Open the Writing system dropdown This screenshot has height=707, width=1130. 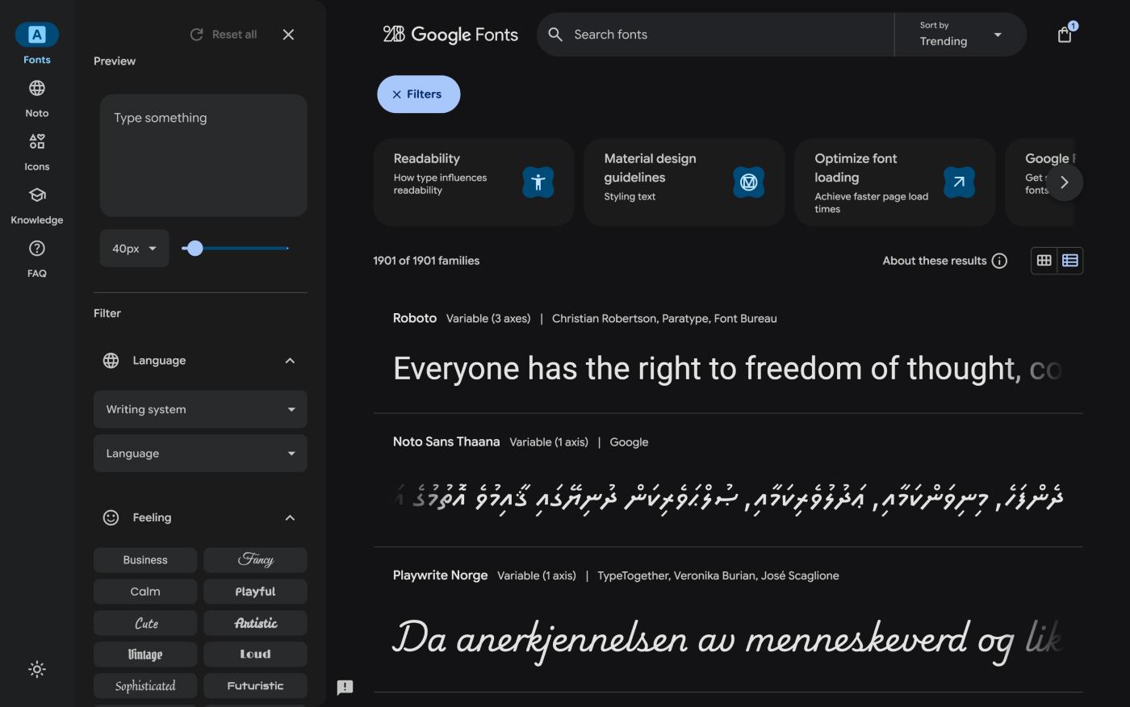point(200,409)
